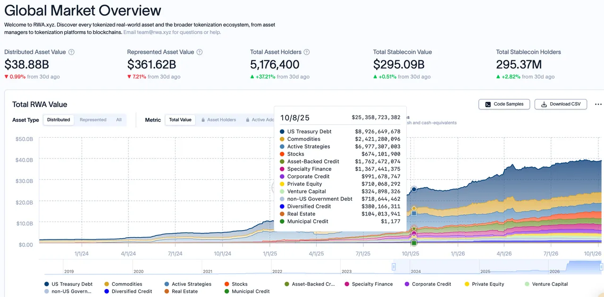Select Distributed asset type
The image size is (604, 297).
point(59,120)
